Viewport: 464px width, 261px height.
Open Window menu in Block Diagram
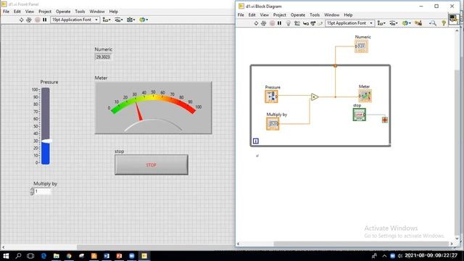coord(332,14)
